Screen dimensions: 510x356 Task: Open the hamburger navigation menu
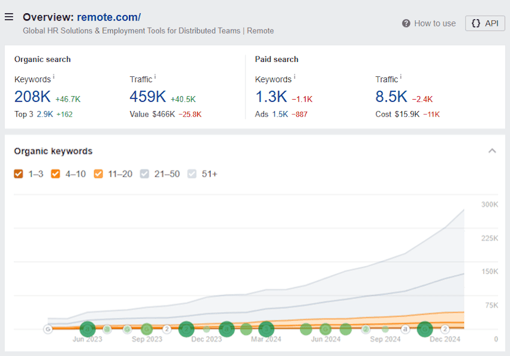click(x=9, y=17)
